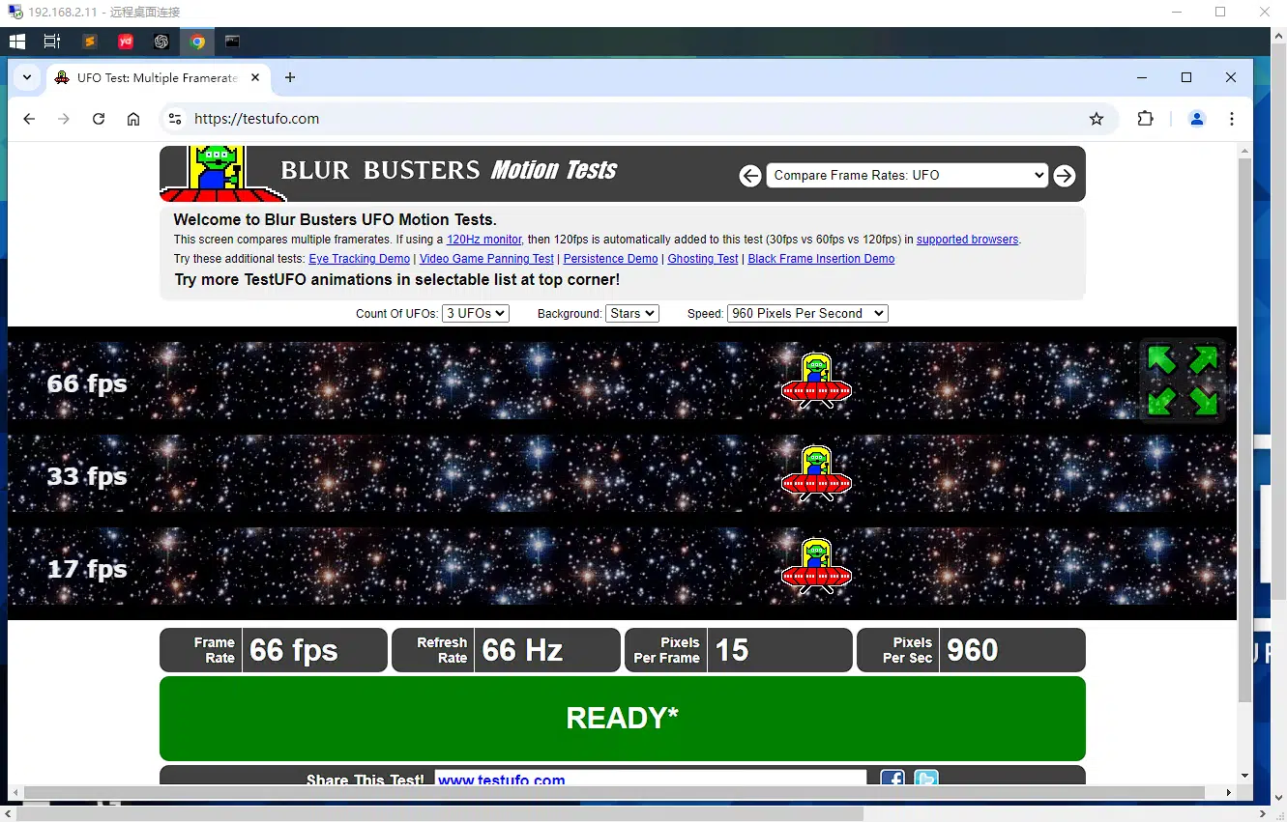Bookmark this page with the star

[x=1097, y=119]
